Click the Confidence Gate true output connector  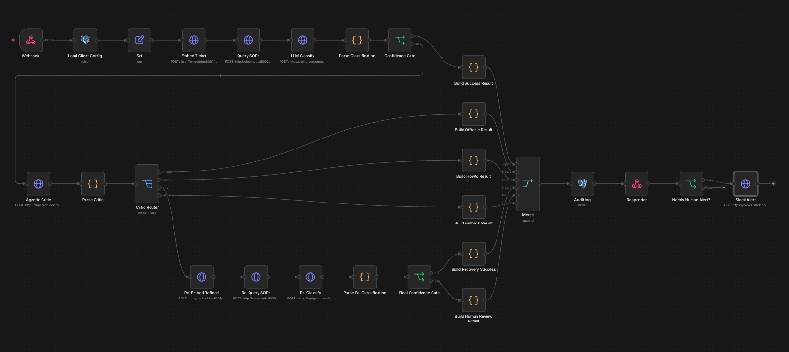click(x=411, y=36)
